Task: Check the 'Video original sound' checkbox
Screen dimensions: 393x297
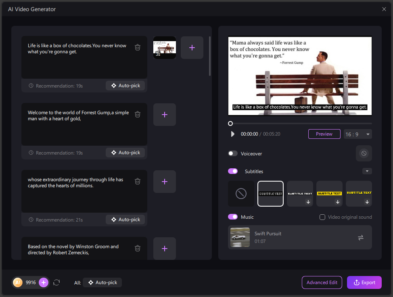Action: (322, 217)
